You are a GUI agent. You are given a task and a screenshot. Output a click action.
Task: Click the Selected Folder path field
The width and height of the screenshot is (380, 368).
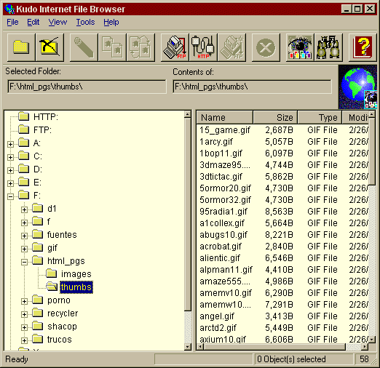click(x=87, y=87)
